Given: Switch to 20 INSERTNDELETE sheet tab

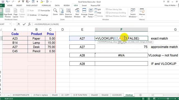Looking at the screenshot, I should pyautogui.click(x=21, y=95).
